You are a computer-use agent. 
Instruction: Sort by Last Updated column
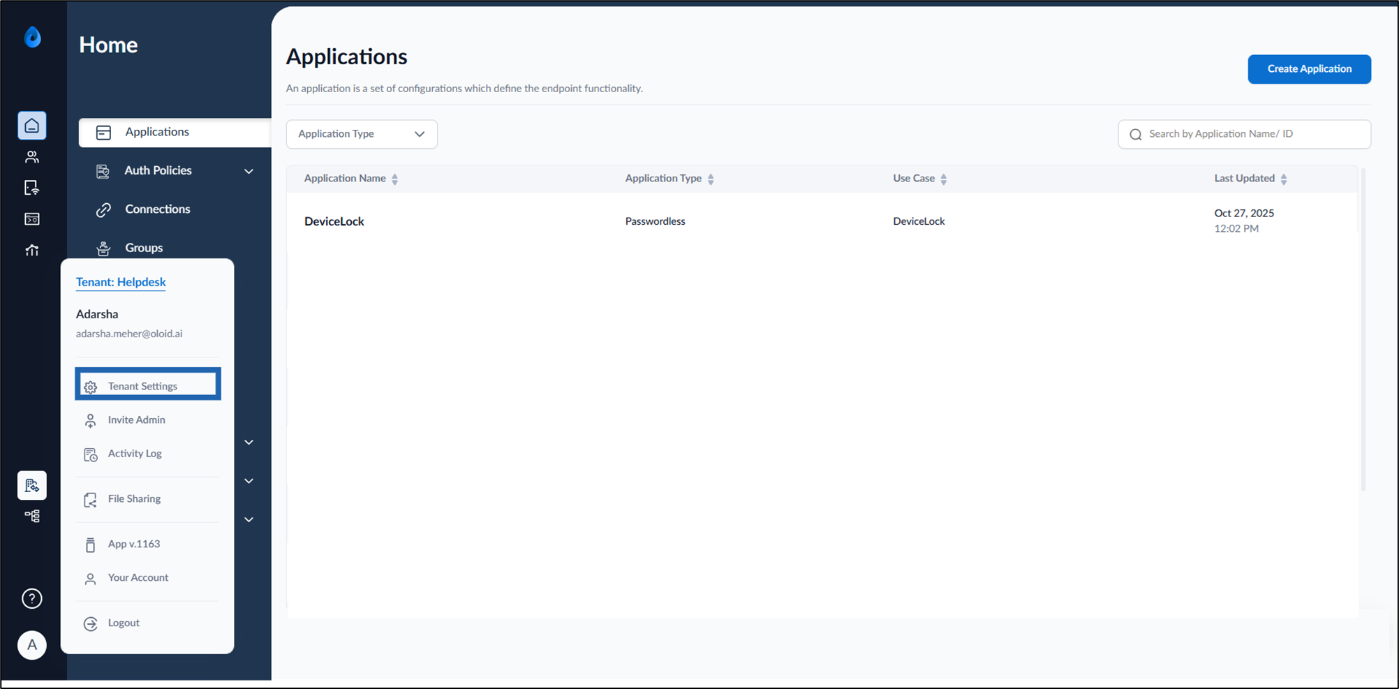pyautogui.click(x=1284, y=179)
